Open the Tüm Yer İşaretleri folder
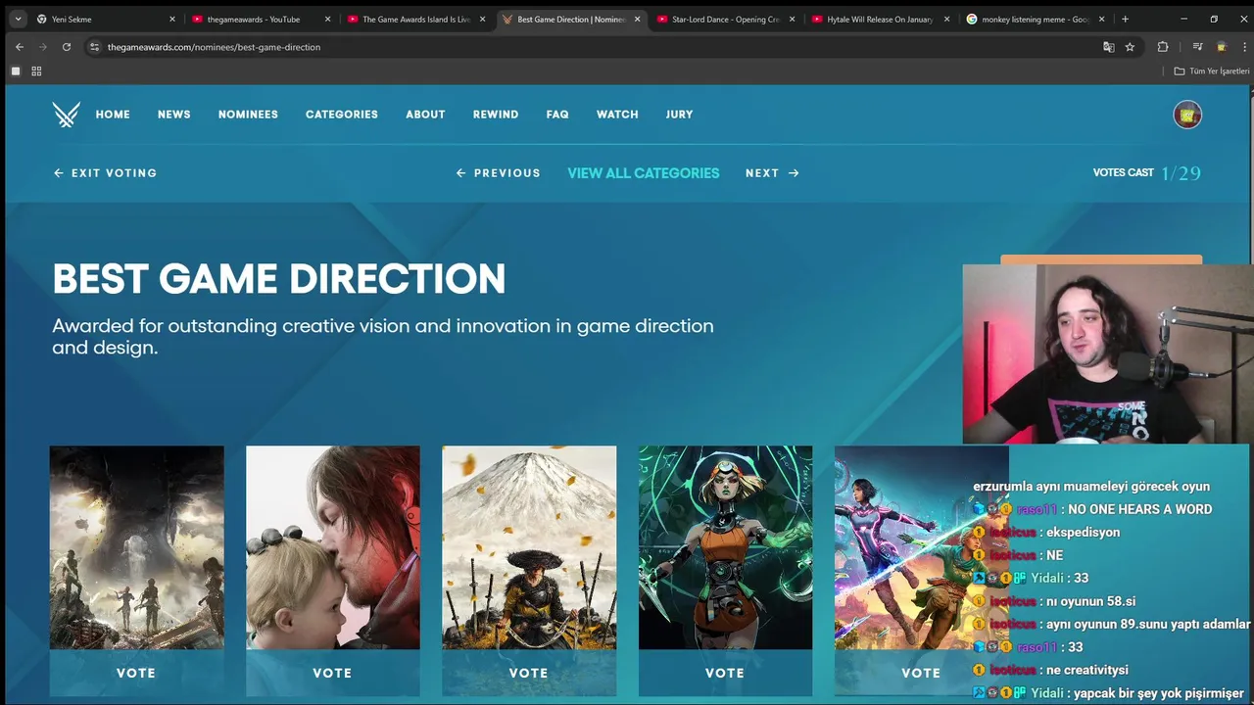 [x=1212, y=71]
